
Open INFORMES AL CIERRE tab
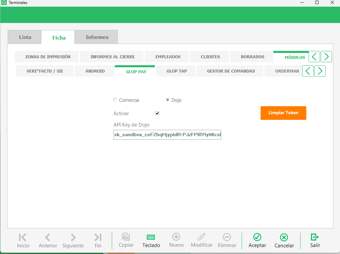coord(112,57)
